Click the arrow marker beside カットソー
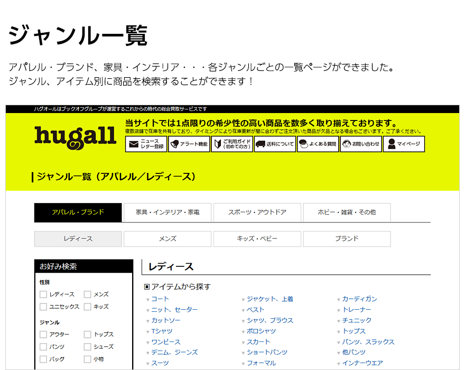 point(147,321)
